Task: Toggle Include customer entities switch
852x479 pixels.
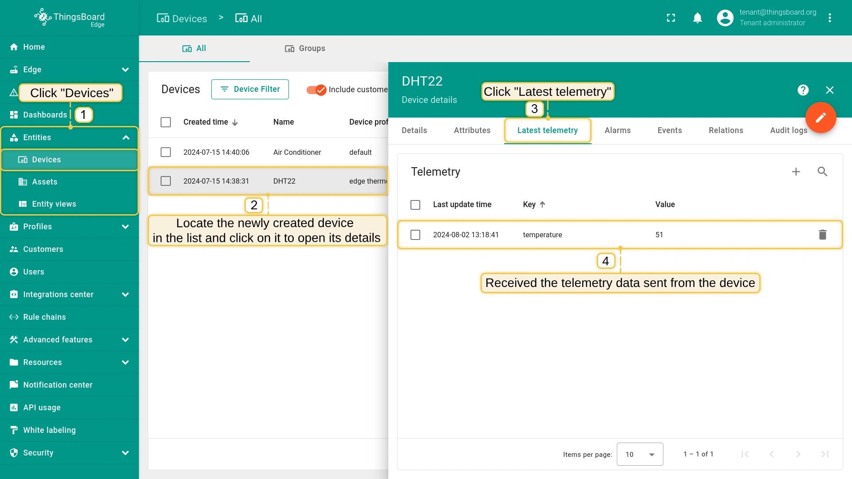Action: [x=316, y=90]
